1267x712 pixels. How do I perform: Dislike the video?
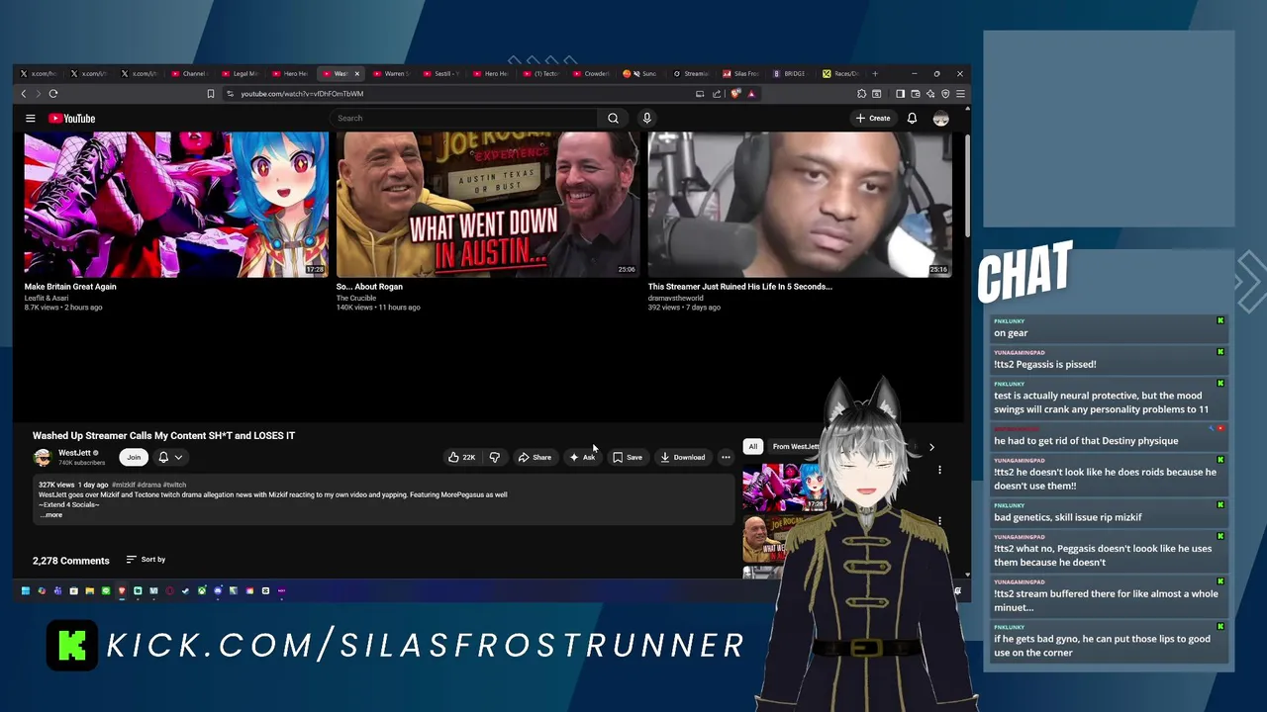click(x=494, y=457)
